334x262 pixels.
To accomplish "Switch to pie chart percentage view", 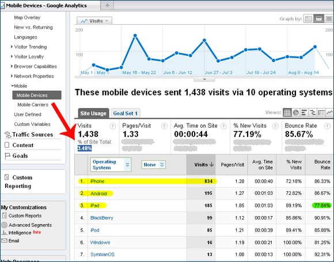I will click(295, 113).
